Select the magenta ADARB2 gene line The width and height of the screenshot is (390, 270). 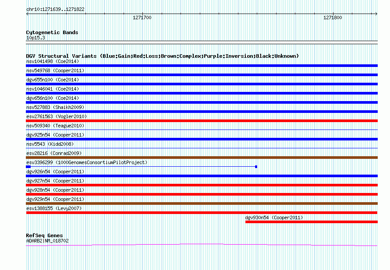pos(202,245)
